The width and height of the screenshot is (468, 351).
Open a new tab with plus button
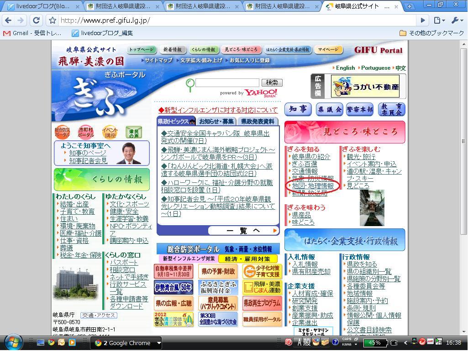click(x=410, y=6)
